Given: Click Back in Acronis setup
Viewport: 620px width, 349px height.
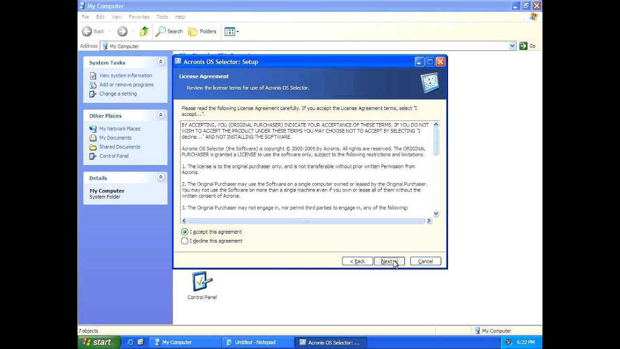Looking at the screenshot, I should (357, 261).
